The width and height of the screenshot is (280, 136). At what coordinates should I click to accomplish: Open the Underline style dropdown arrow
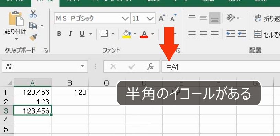[x=91, y=34]
